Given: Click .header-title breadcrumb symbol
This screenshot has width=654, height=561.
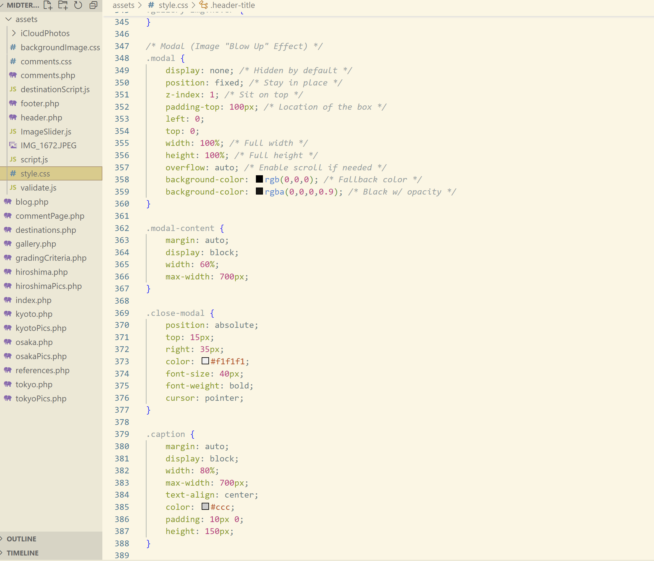Looking at the screenshot, I should [233, 5].
